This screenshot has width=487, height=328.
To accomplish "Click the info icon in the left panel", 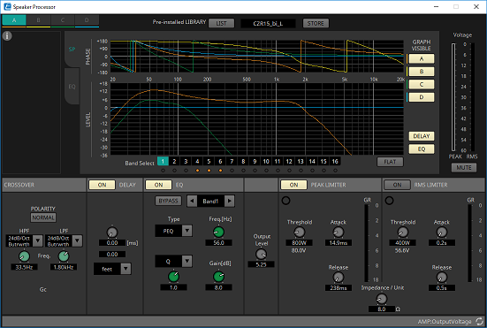I will 7,36.
